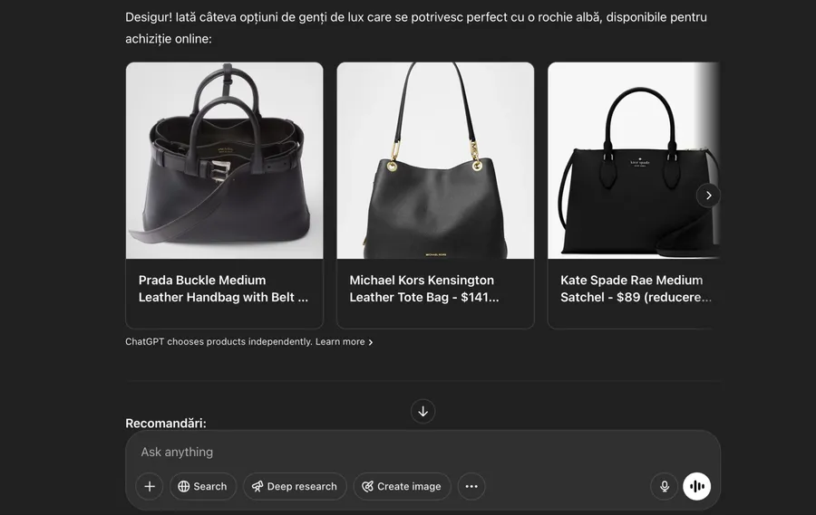Viewport: 816px width, 515px height.
Task: Click the Search button in composer
Action: pyautogui.click(x=203, y=486)
